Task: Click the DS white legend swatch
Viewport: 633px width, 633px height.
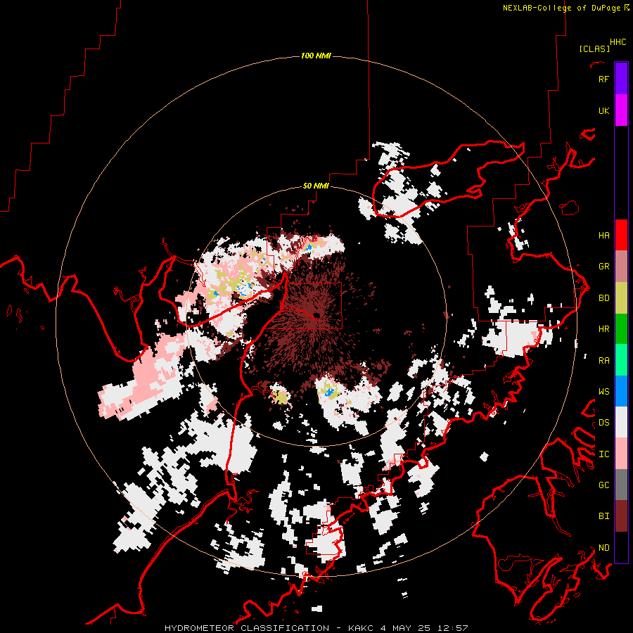Action: pos(621,422)
